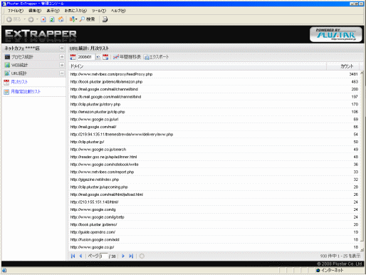Sort by the ドメイン column header
The image size is (366, 275).
coord(197,66)
